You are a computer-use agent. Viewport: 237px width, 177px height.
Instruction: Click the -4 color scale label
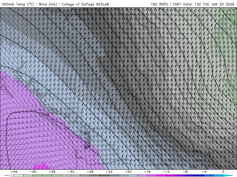(x=204, y=172)
